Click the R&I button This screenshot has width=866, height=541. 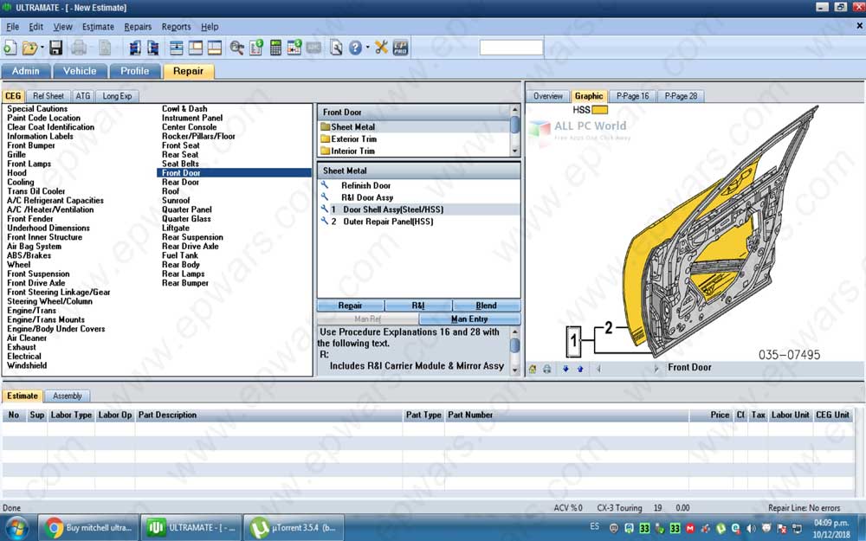(x=418, y=306)
